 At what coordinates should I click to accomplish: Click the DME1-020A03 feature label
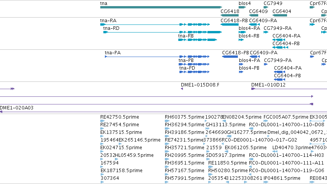pos(17,108)
